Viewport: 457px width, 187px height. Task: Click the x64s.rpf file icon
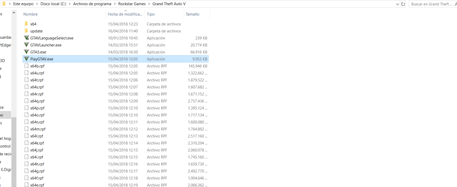26,87
